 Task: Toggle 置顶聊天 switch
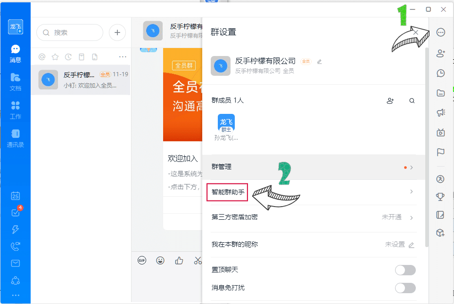405,270
